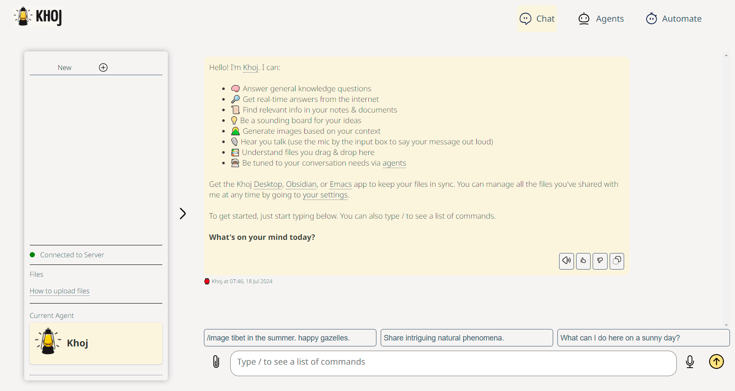Click the thumbs up feedback button
Viewport: 735px width, 391px height.
[x=583, y=261]
